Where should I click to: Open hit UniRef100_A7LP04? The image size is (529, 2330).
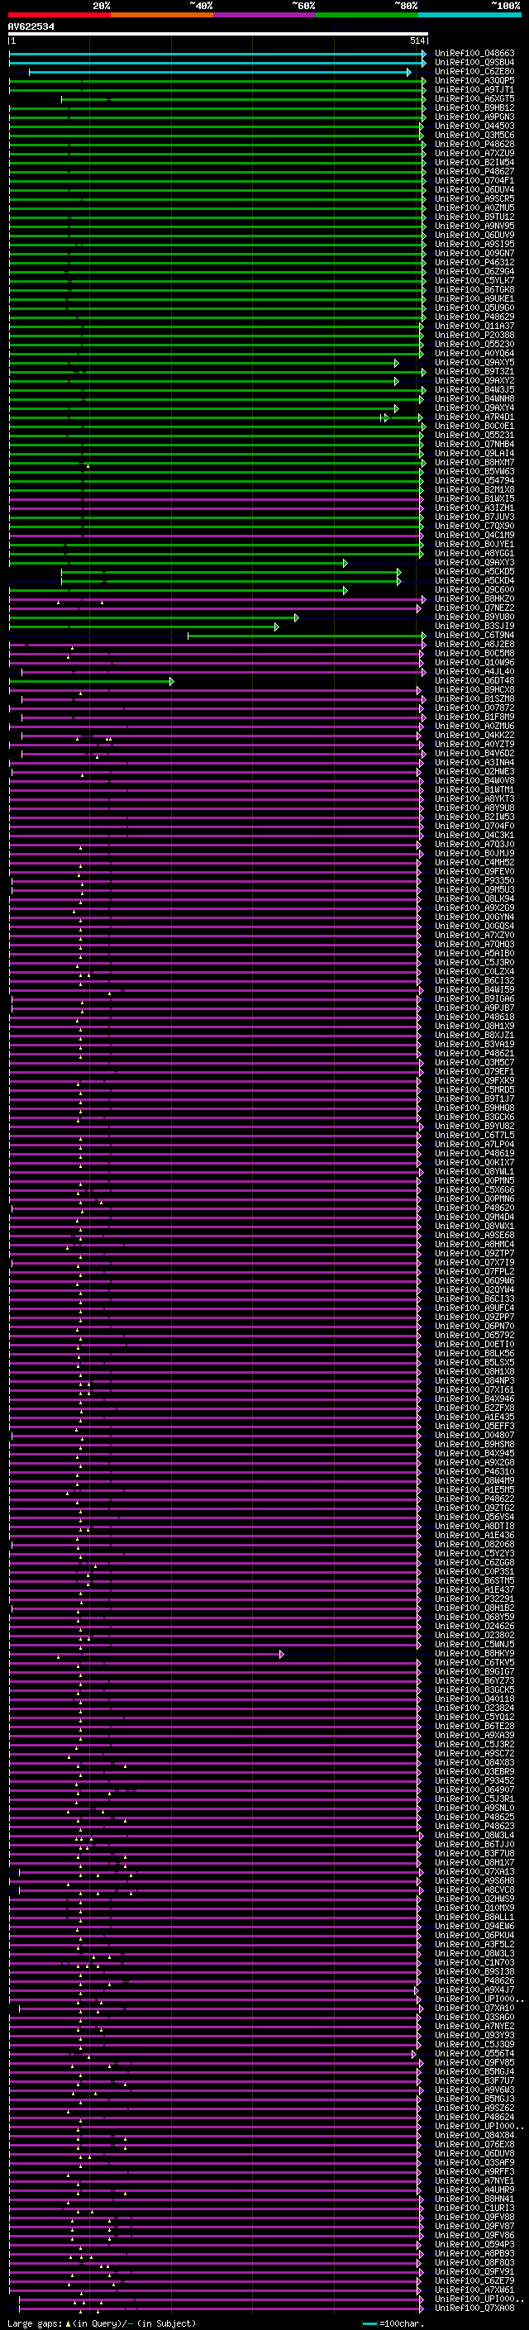pyautogui.click(x=474, y=1144)
